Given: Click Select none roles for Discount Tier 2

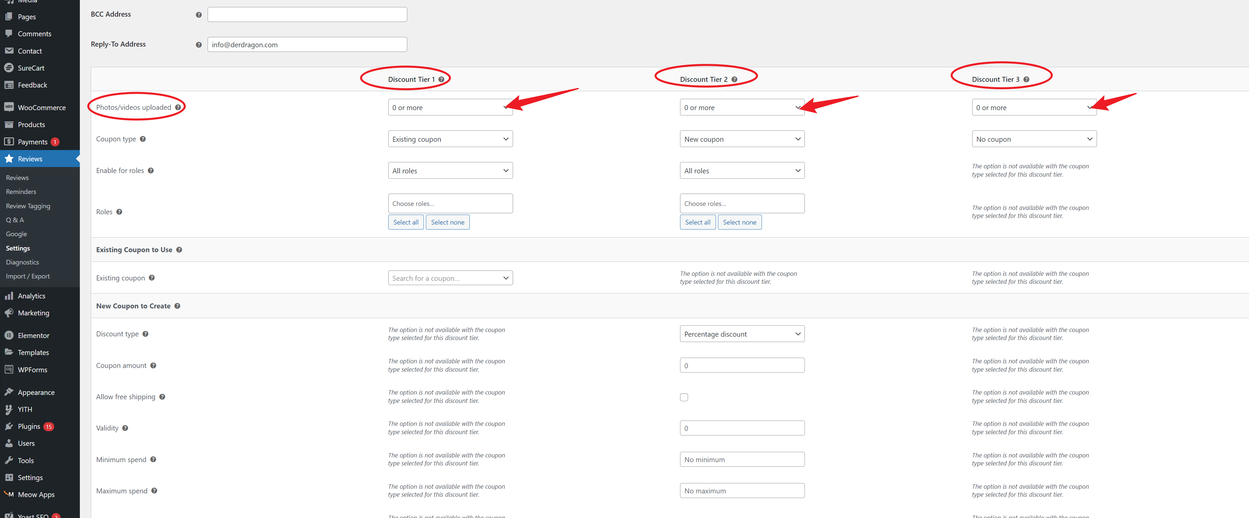Looking at the screenshot, I should point(739,222).
